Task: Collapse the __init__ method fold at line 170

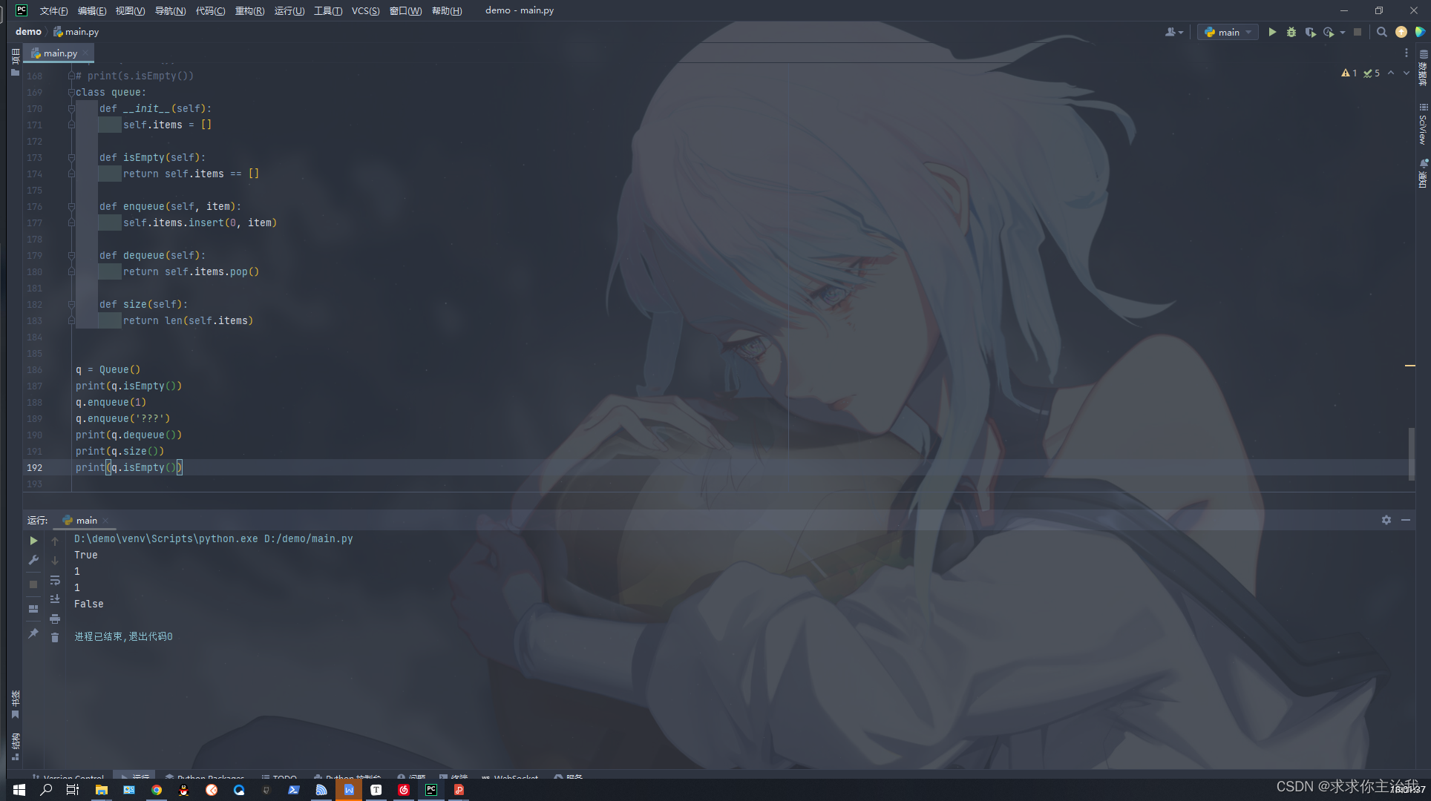Action: pos(71,108)
